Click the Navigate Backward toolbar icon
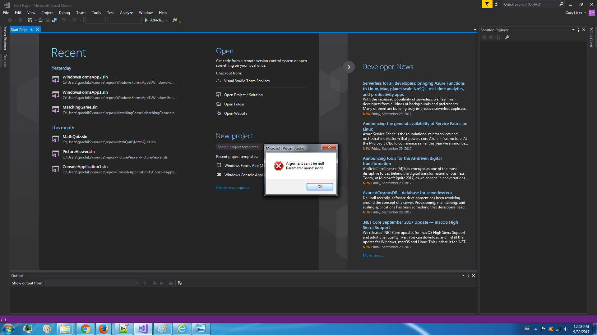 [10, 20]
